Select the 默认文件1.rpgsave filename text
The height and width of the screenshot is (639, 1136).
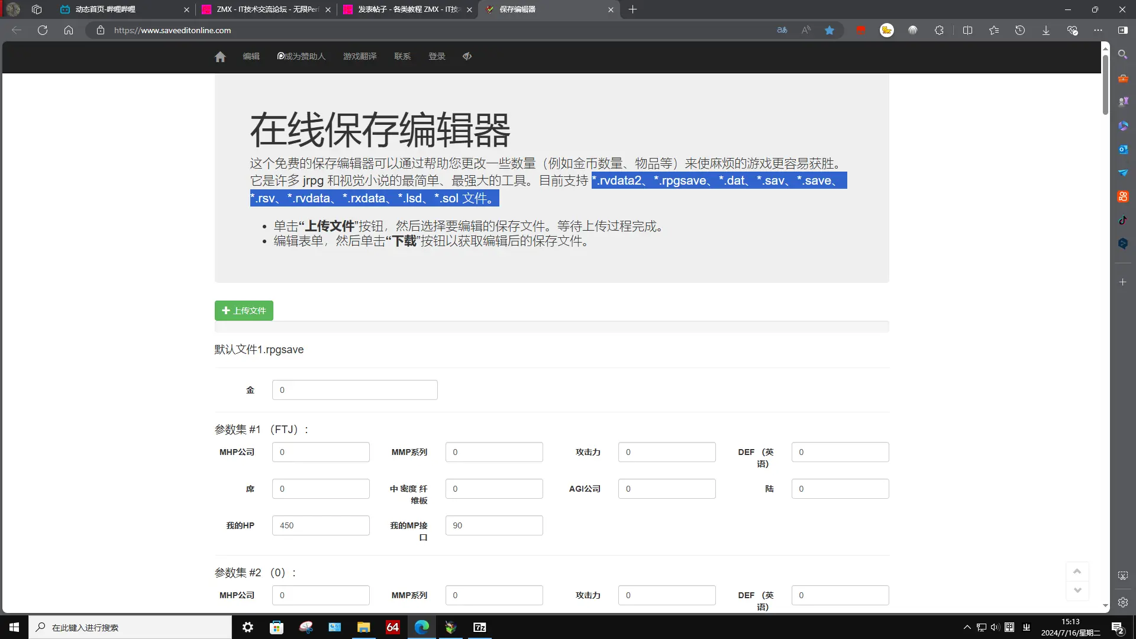click(x=259, y=350)
